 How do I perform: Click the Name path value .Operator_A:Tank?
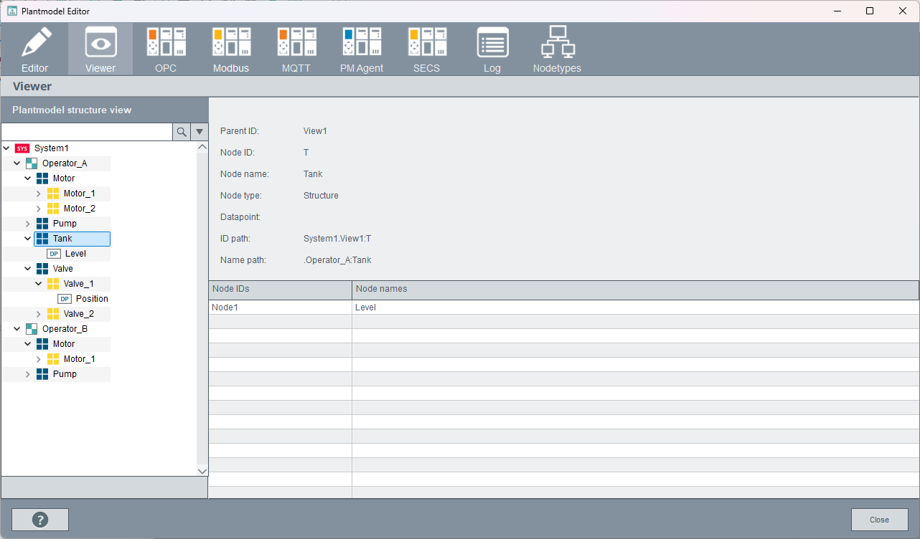pyautogui.click(x=337, y=260)
